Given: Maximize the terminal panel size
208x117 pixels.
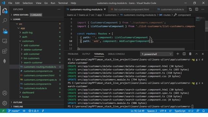Looking at the screenshot, I should [x=196, y=54].
